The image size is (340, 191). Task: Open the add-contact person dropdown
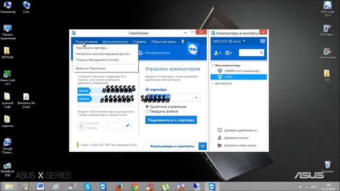pyautogui.click(x=217, y=53)
